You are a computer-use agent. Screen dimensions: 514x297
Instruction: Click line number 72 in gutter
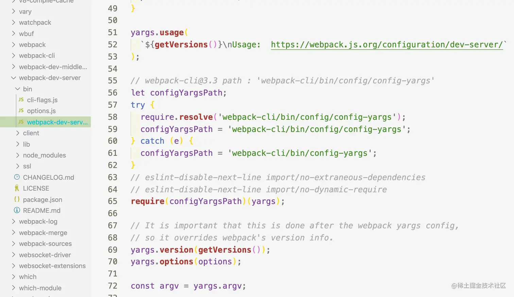pyautogui.click(x=113, y=286)
